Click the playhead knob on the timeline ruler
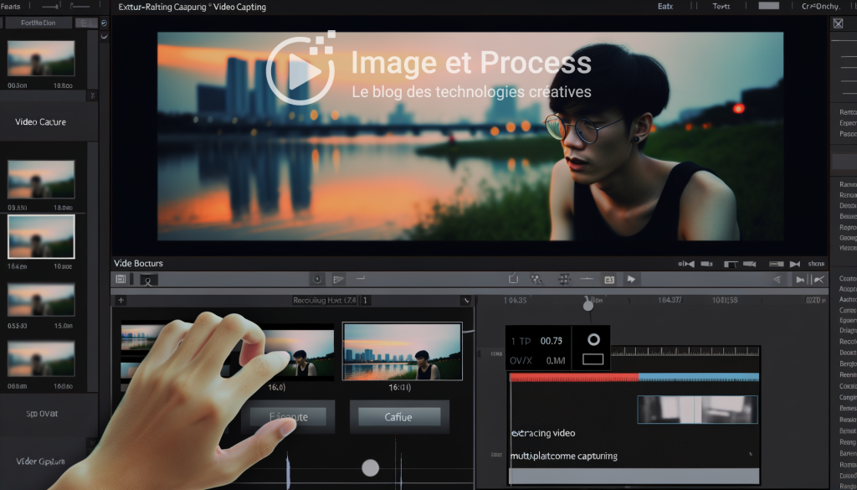This screenshot has width=857, height=490. pos(588,306)
